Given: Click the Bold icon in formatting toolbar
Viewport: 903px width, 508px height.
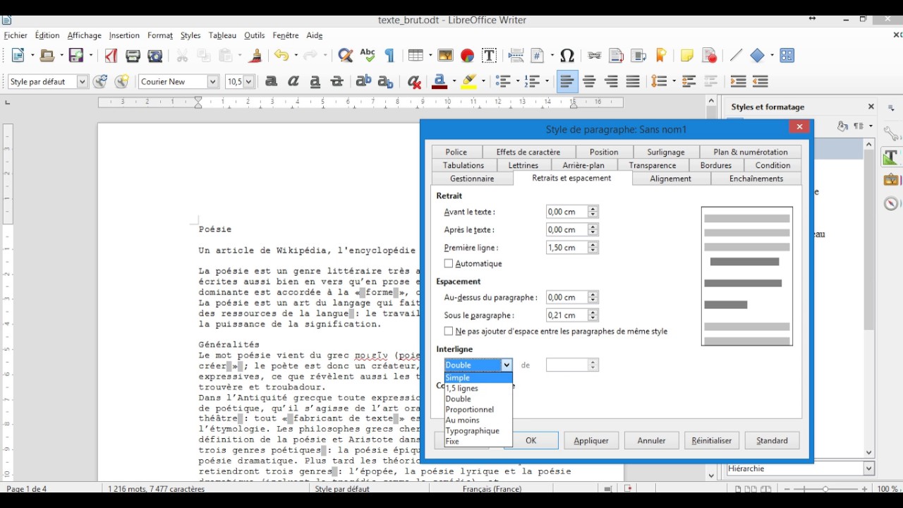Looking at the screenshot, I should click(x=271, y=82).
